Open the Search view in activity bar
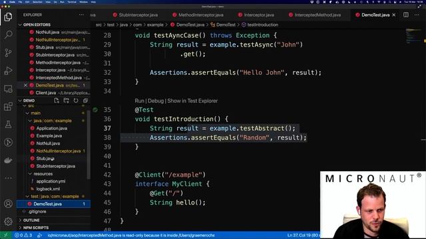The width and height of the screenshot is (426, 239). (x=8, y=35)
